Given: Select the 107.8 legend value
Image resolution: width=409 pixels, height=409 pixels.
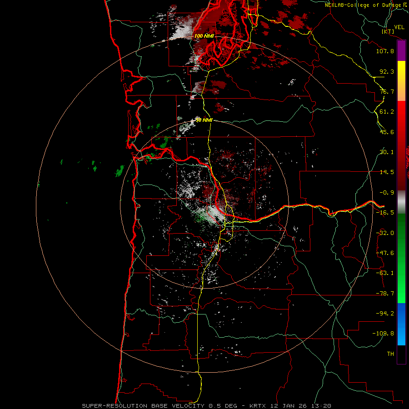Looking at the screenshot, I should pyautogui.click(x=385, y=51).
